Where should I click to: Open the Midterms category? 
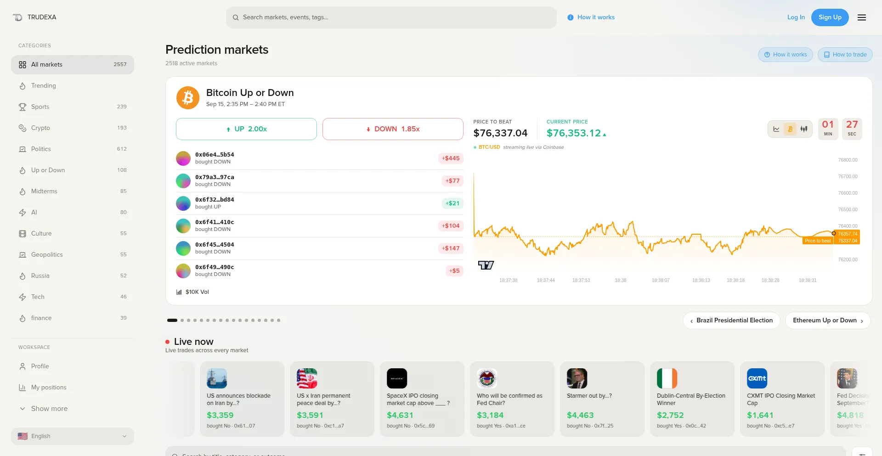[73, 191]
